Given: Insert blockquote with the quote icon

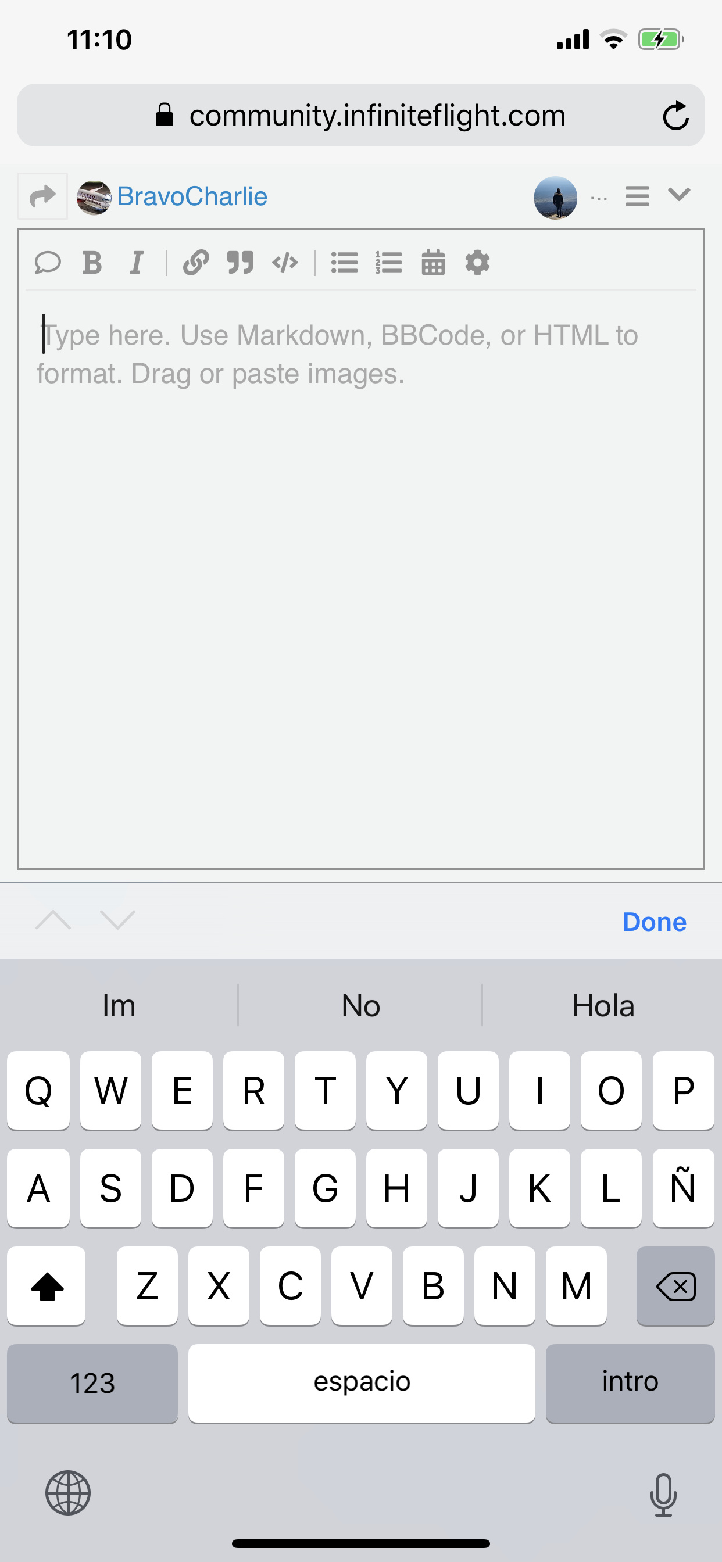Looking at the screenshot, I should (x=240, y=263).
